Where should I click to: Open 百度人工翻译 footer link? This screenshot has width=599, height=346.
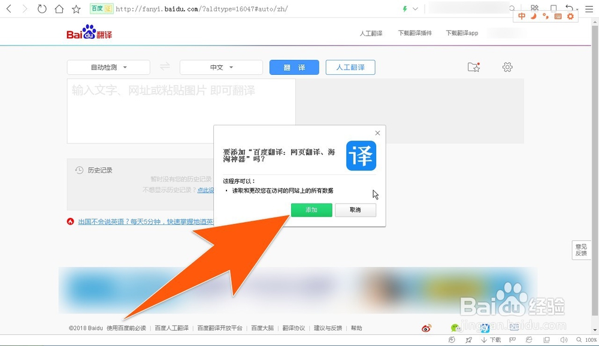(171, 328)
